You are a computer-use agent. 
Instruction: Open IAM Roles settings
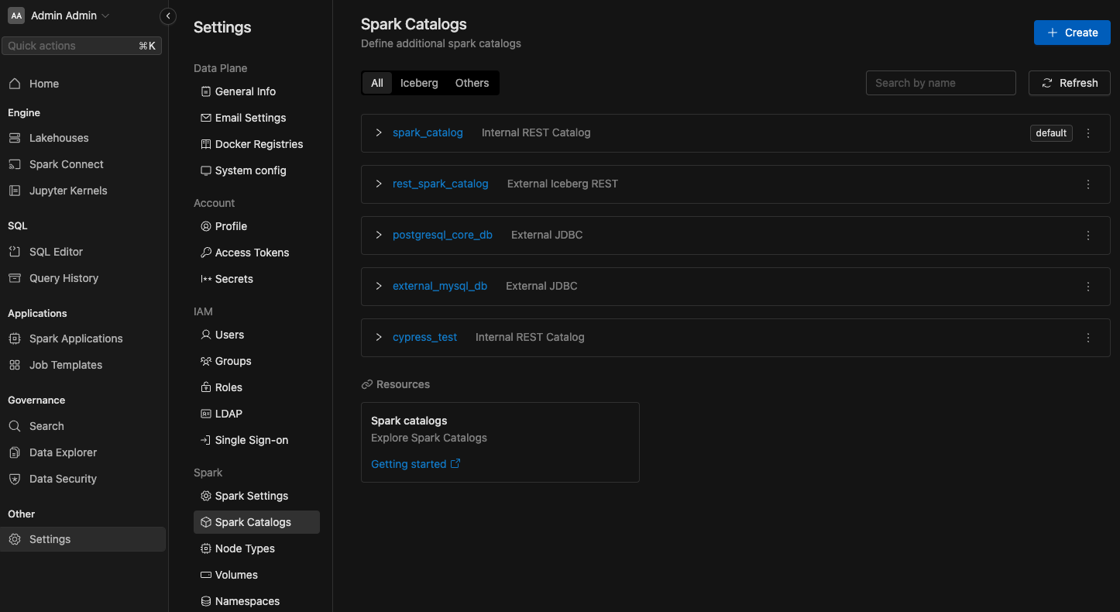pos(256,387)
